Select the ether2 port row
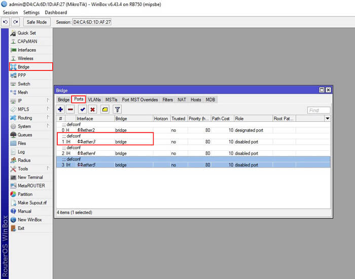This screenshot has width=355, height=279. click(x=193, y=130)
